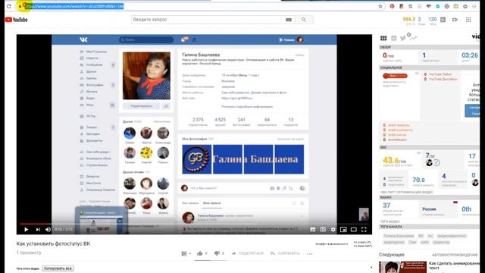Image resolution: width=485 pixels, height=273 pixels.
Task: Open the vidIQ stats square icon in the header
Action: click(x=443, y=20)
